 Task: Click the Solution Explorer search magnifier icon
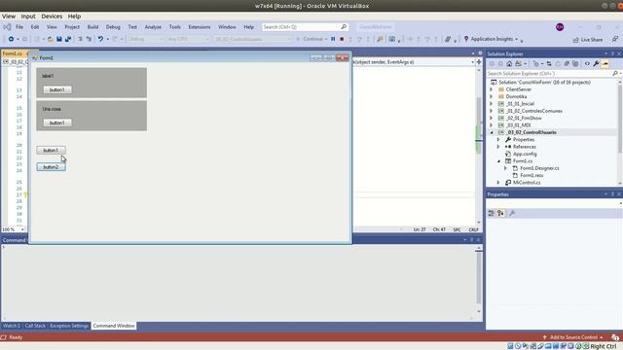point(615,74)
